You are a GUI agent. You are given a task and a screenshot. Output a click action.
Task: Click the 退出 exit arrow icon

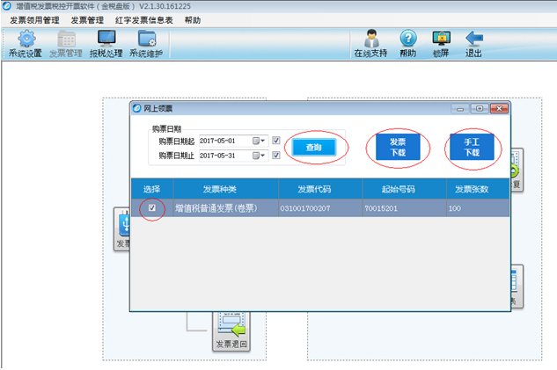point(473,43)
